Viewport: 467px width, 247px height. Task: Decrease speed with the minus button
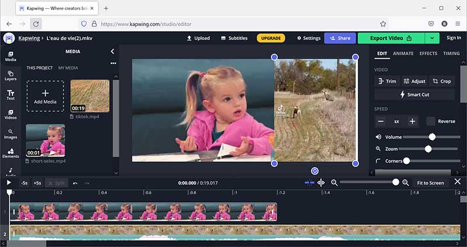(381, 121)
